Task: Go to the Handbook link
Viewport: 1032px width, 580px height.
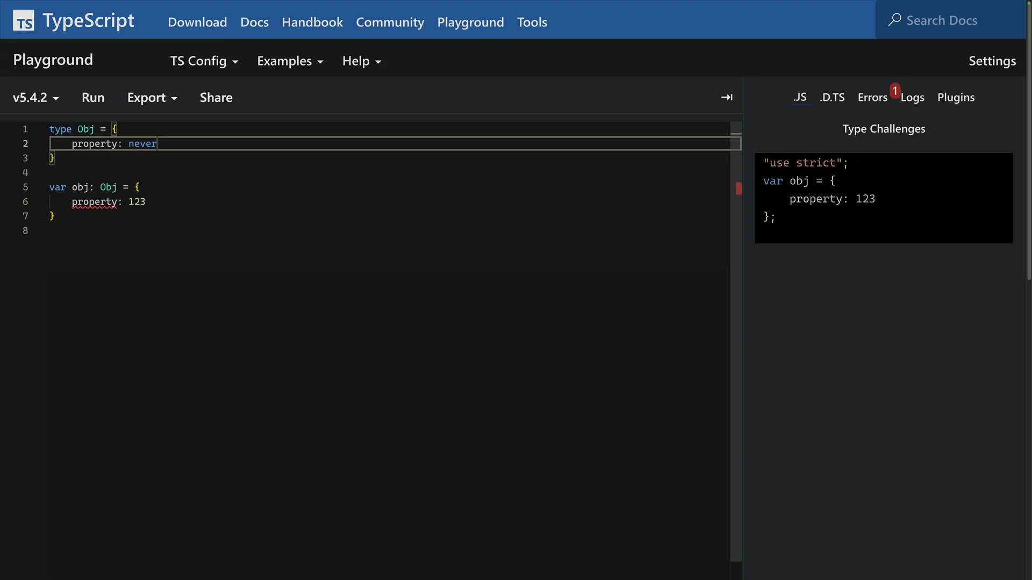Action: [312, 22]
